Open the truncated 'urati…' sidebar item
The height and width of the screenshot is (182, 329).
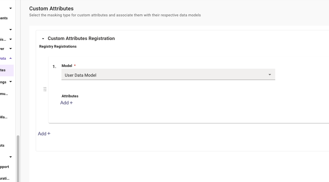coord(5,178)
